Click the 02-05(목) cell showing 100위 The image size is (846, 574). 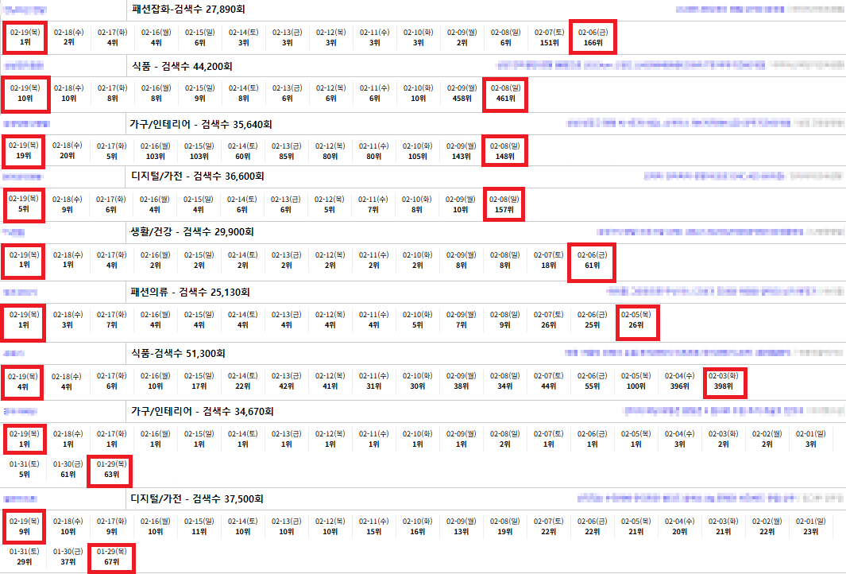(635, 381)
